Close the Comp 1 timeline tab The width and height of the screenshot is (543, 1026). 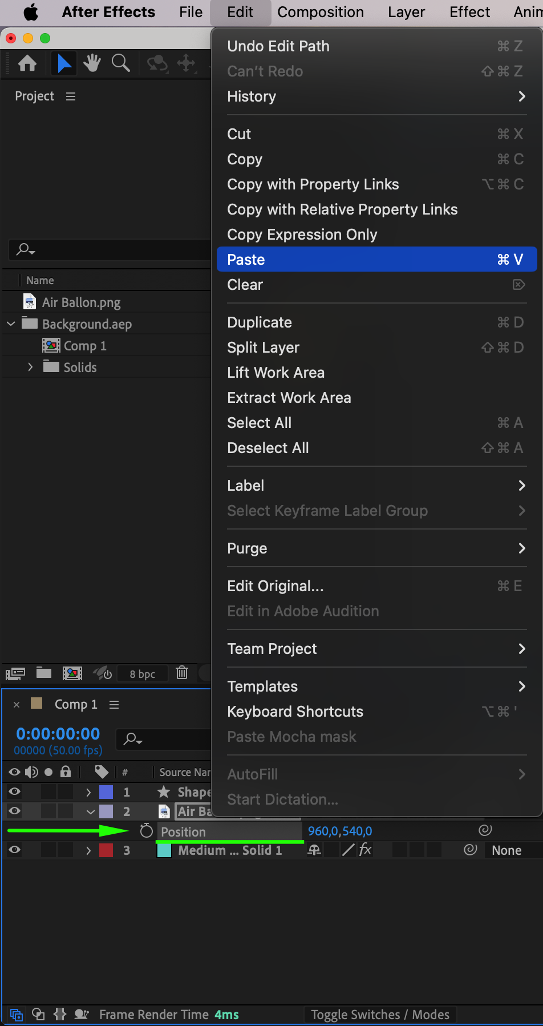coord(17,705)
